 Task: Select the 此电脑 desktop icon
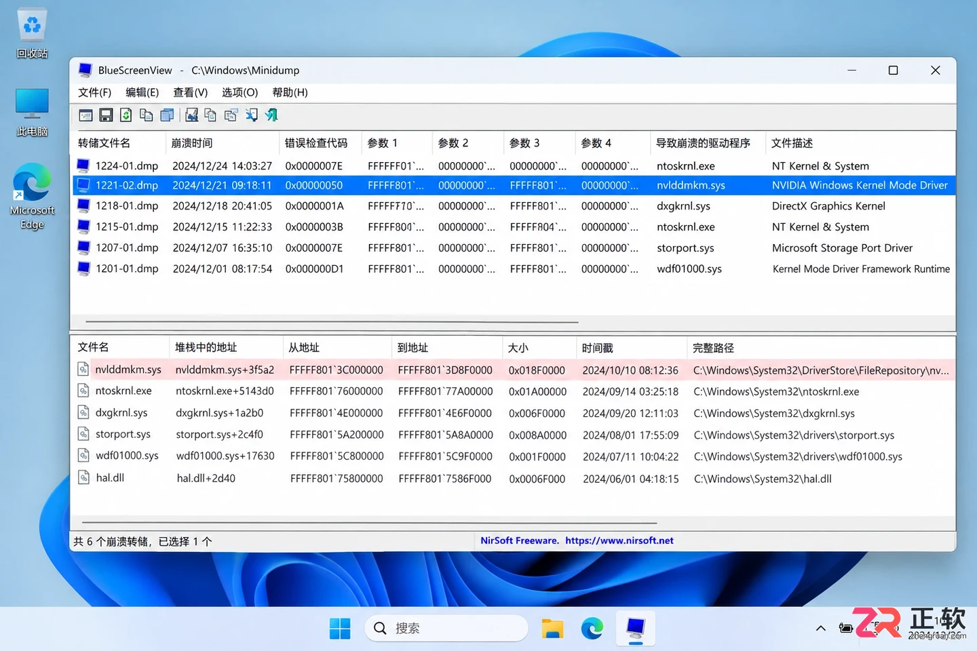(x=32, y=112)
